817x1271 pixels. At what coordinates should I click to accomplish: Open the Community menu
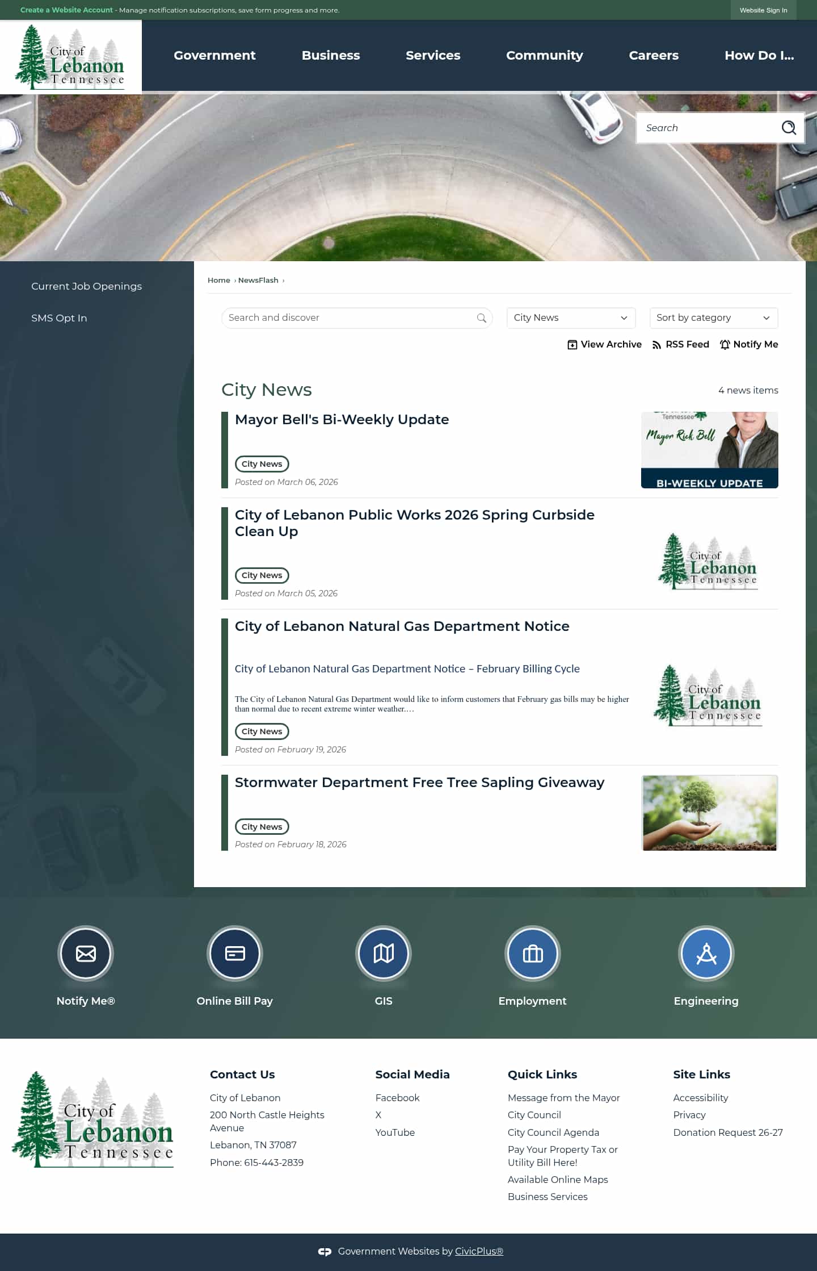tap(545, 55)
